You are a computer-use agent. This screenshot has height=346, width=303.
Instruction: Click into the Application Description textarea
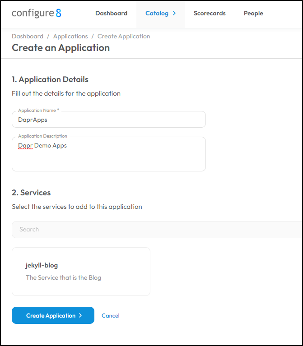[x=109, y=154]
